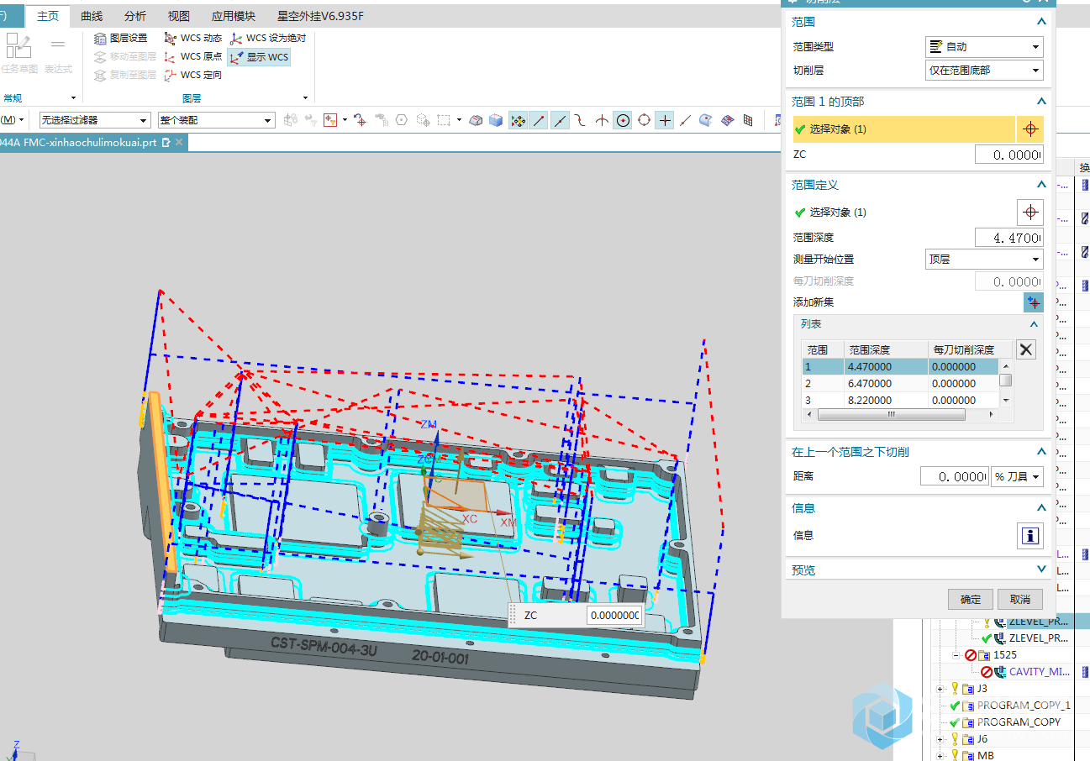Expand the MB program group
This screenshot has width=1090, height=761.
940,756
